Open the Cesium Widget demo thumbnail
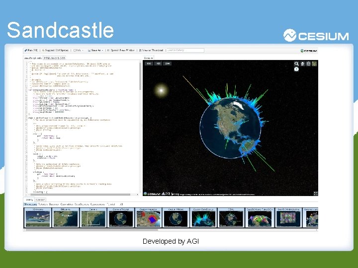The width and height of the screenshot is (358, 268). coord(176,217)
